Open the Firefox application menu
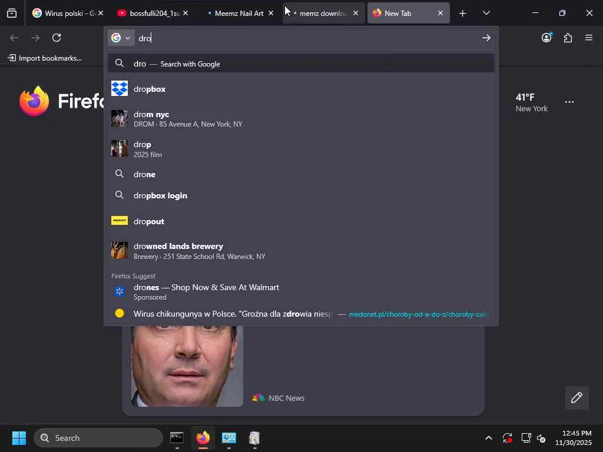 [x=589, y=38]
